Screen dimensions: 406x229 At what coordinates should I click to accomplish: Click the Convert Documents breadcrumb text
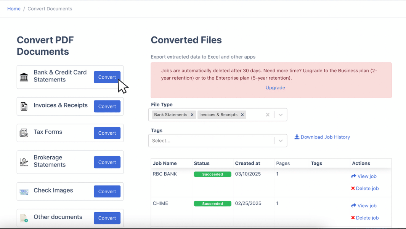(50, 9)
